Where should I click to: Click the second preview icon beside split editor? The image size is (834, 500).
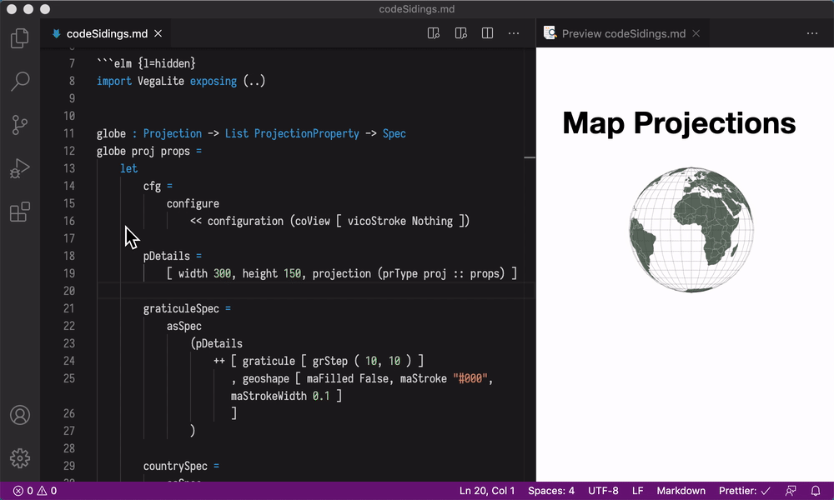460,33
